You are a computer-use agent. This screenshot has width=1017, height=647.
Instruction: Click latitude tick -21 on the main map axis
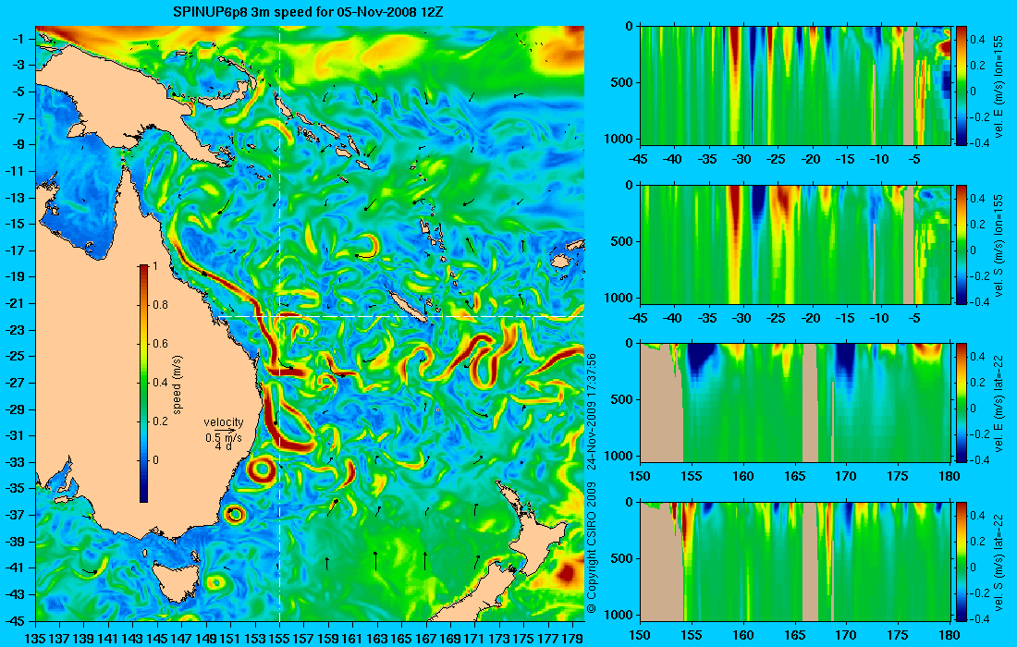pos(16,303)
